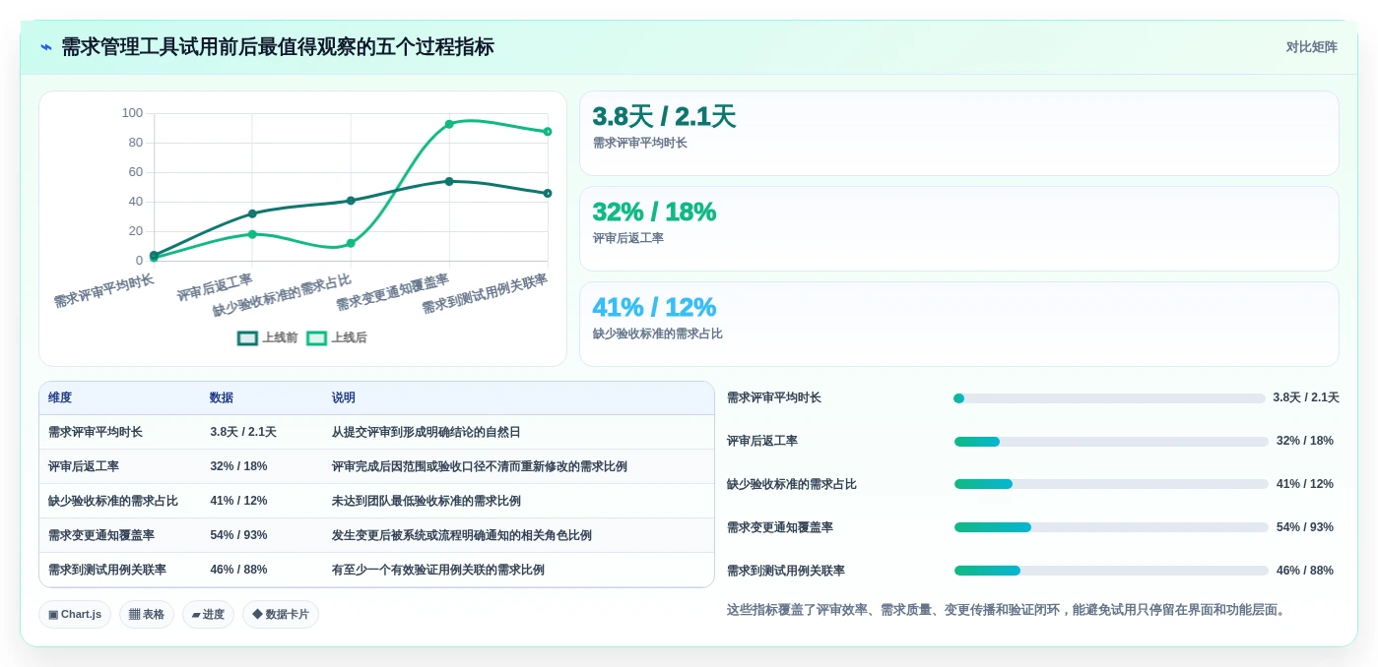Screen dimensions: 1378x667
Task: Click the value 54% / 93% beside progress bar
Action: 1305,527
